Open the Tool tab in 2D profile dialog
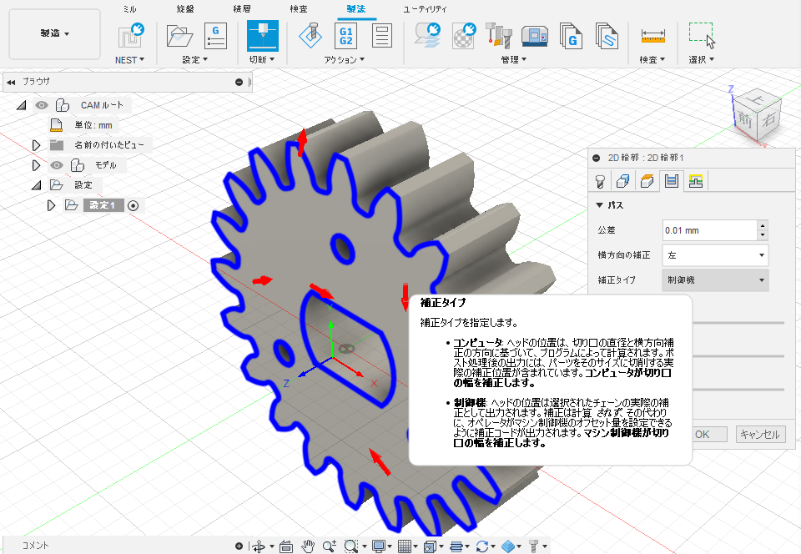Image resolution: width=801 pixels, height=554 pixels. pos(601,181)
